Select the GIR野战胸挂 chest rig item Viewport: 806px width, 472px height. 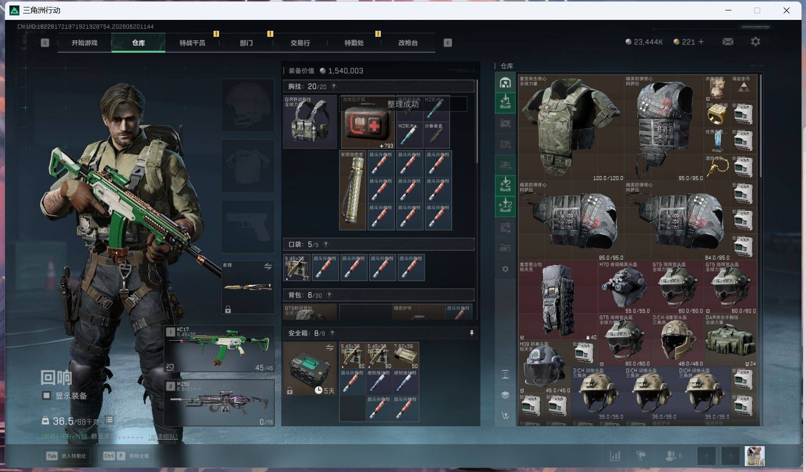click(310, 122)
